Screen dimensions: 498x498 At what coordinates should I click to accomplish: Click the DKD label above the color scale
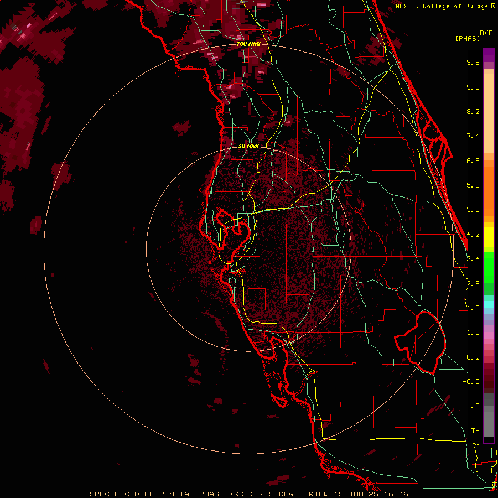[486, 33]
